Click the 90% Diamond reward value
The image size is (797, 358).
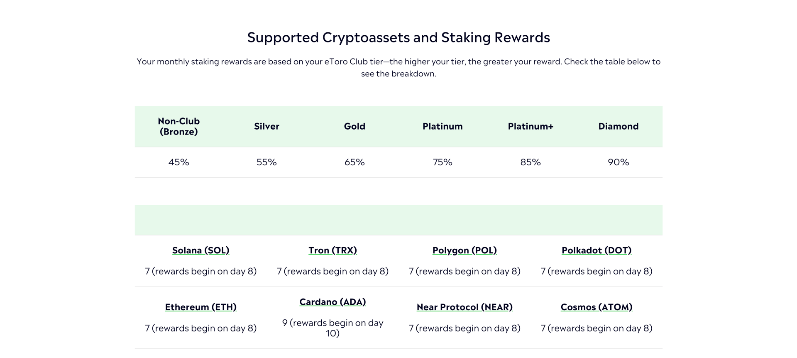pos(619,162)
